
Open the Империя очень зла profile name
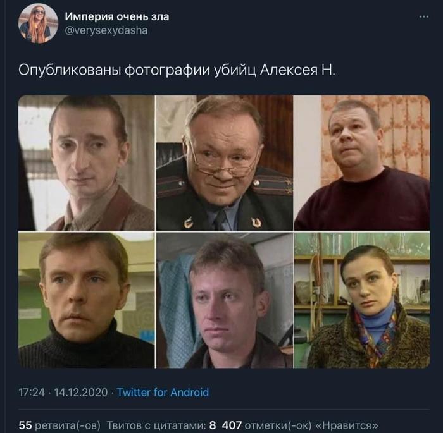[x=117, y=16]
